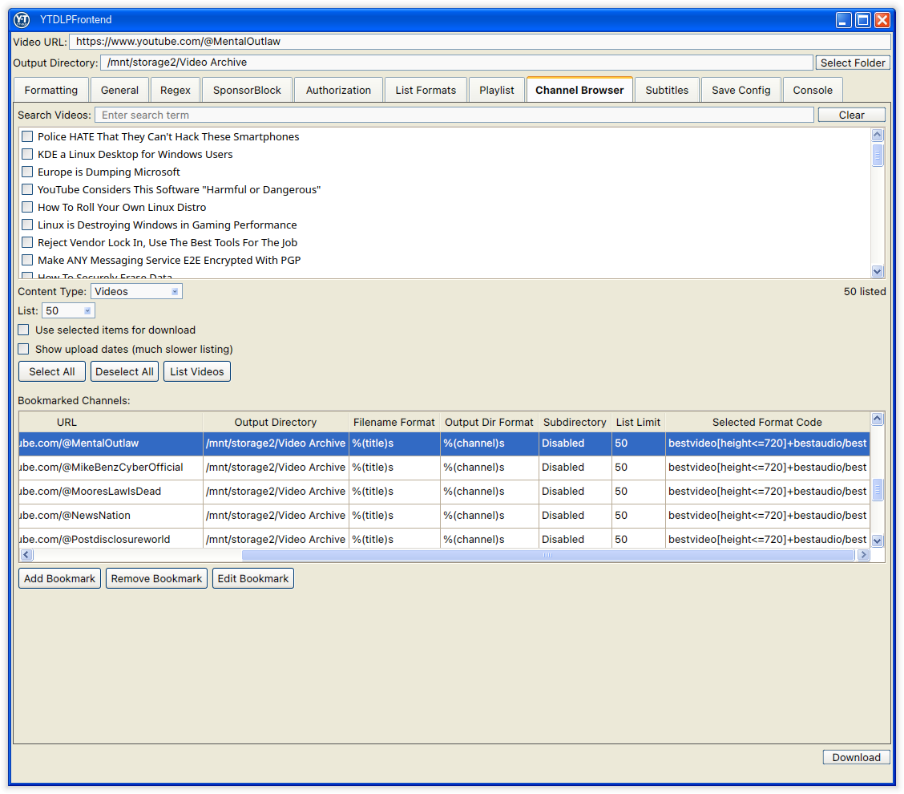The width and height of the screenshot is (904, 794).
Task: Click the Download button
Action: (856, 757)
